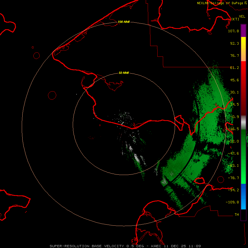Pick the black TH segment of color bar

click(243, 215)
